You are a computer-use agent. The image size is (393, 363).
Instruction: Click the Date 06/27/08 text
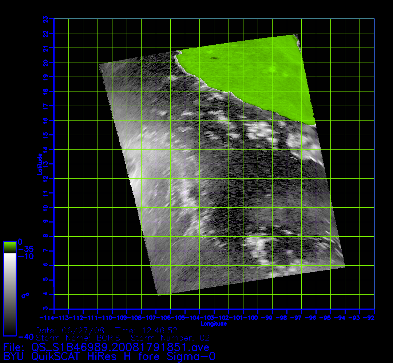(71, 331)
